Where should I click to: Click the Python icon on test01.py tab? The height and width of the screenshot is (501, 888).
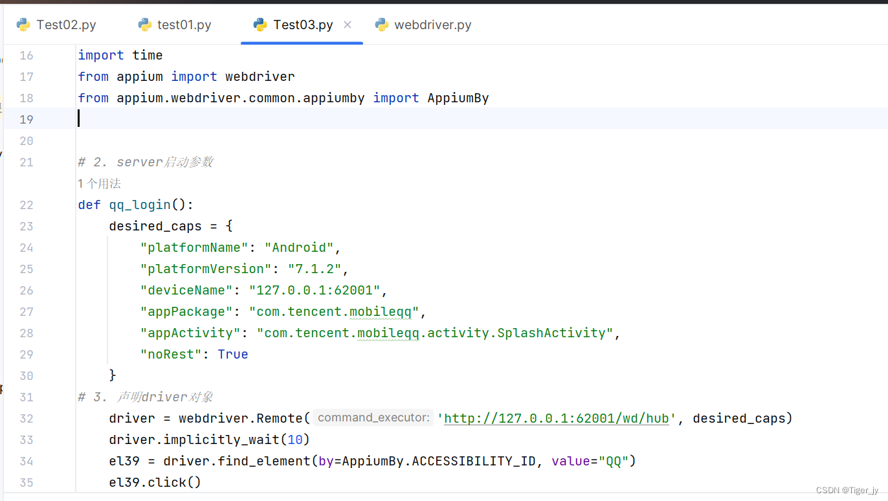tap(143, 24)
